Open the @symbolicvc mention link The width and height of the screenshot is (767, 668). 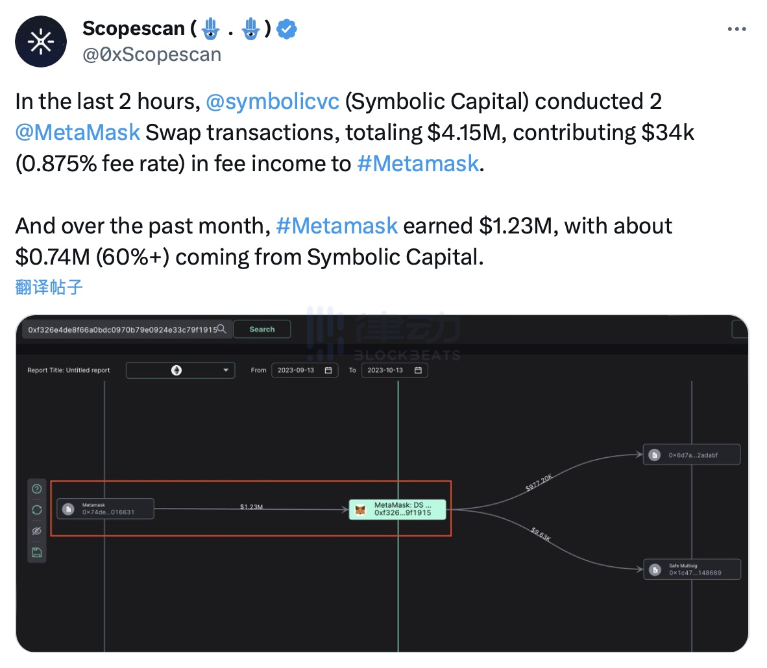click(x=272, y=101)
